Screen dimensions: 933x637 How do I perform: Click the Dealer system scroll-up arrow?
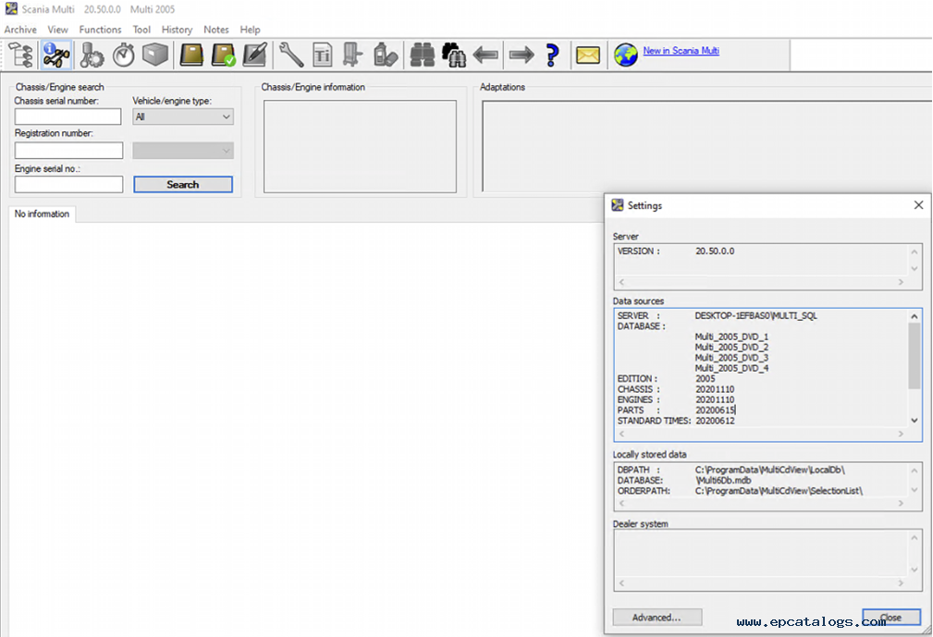[915, 538]
